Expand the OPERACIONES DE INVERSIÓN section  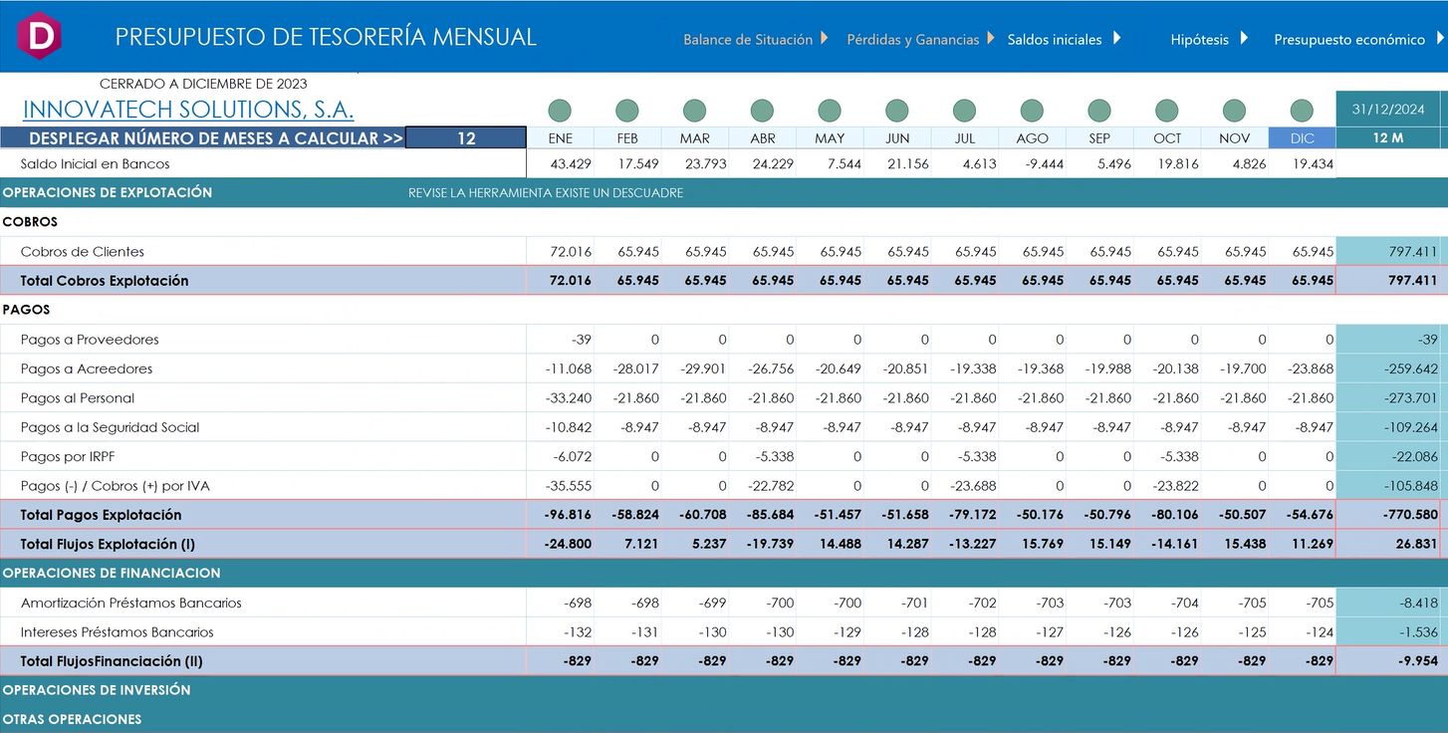click(97, 689)
